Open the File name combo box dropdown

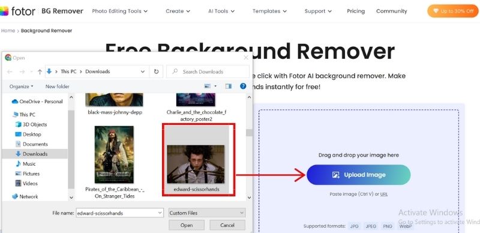pyautogui.click(x=160, y=213)
